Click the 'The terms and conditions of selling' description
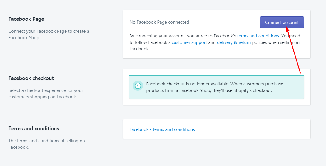Viewport: 326px width, 166px height. 46,144
